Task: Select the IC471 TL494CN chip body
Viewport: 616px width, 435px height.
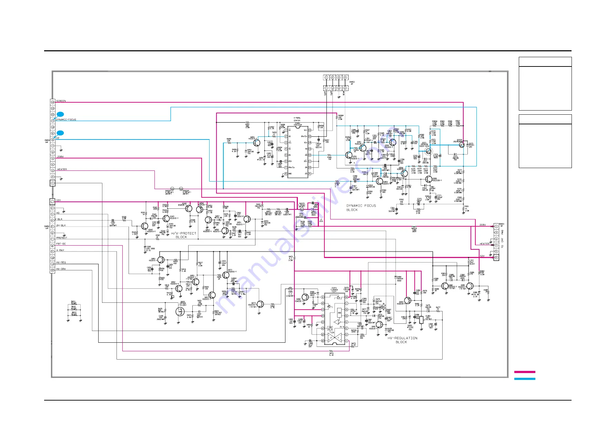Action: (x=335, y=319)
